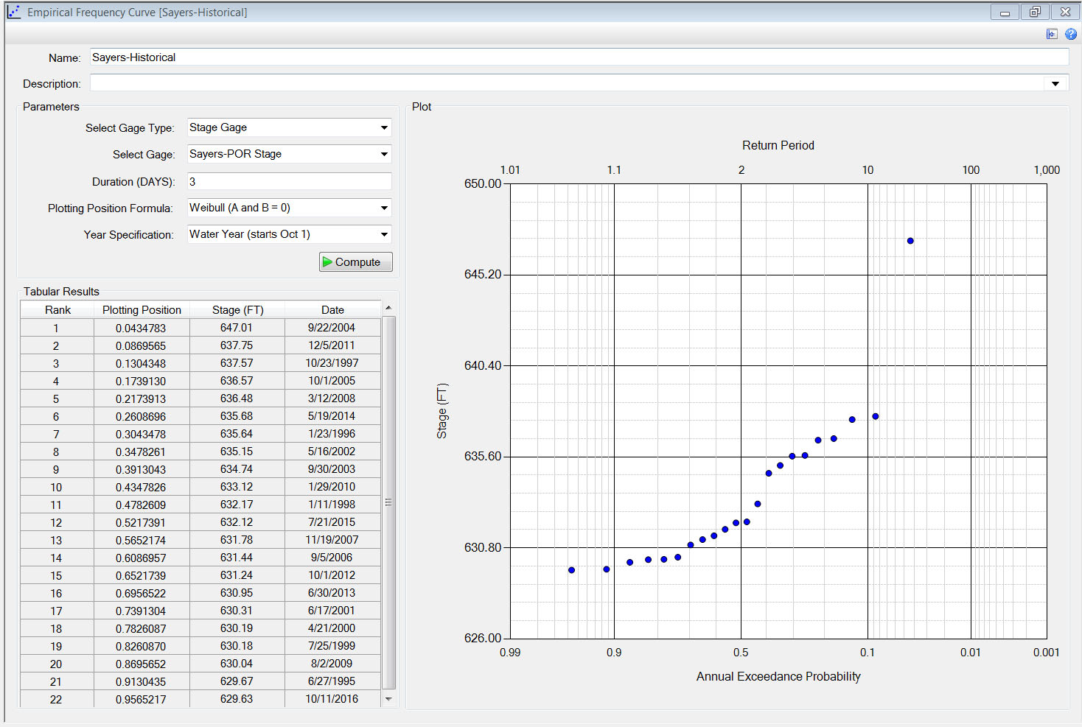Screen dimensions: 1082x727
Task: Click the scrollbar up arrow above the results table
Action: click(388, 307)
